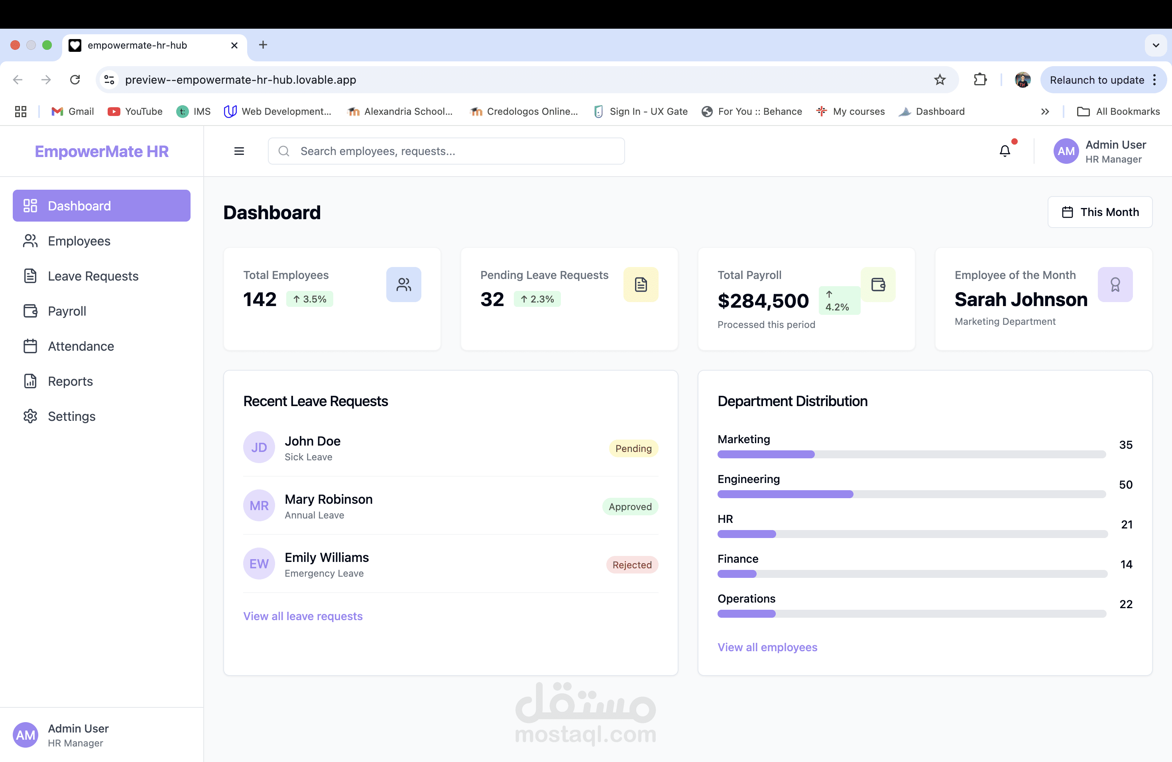Click John Doe's JD avatar
The width and height of the screenshot is (1172, 762).
pyautogui.click(x=259, y=448)
